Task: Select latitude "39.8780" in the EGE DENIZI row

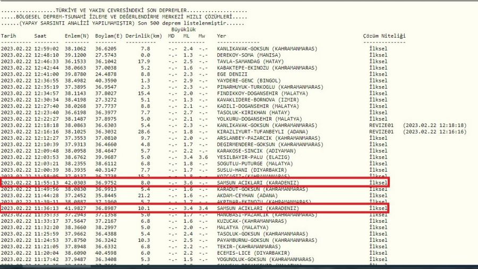Action: pos(75,74)
